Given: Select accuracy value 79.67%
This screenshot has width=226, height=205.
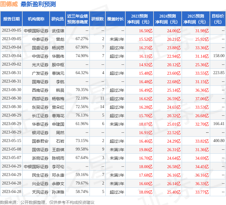Looking at the screenshot, I should pyautogui.click(x=82, y=183).
